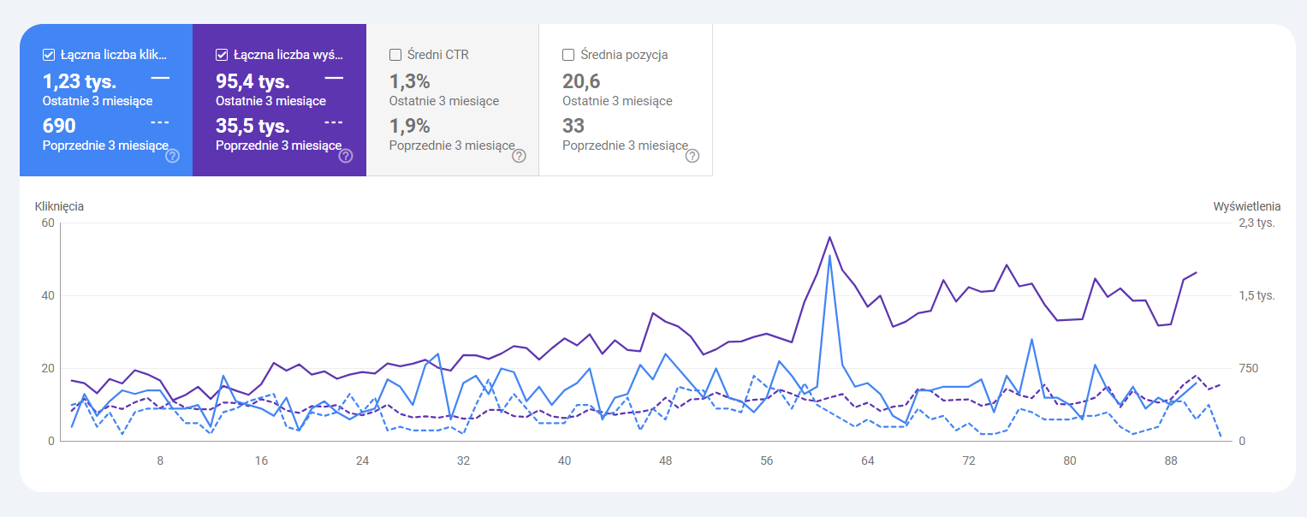1307x517 pixels.
Task: Open help icon in Średnia pozycja card
Action: (x=692, y=156)
